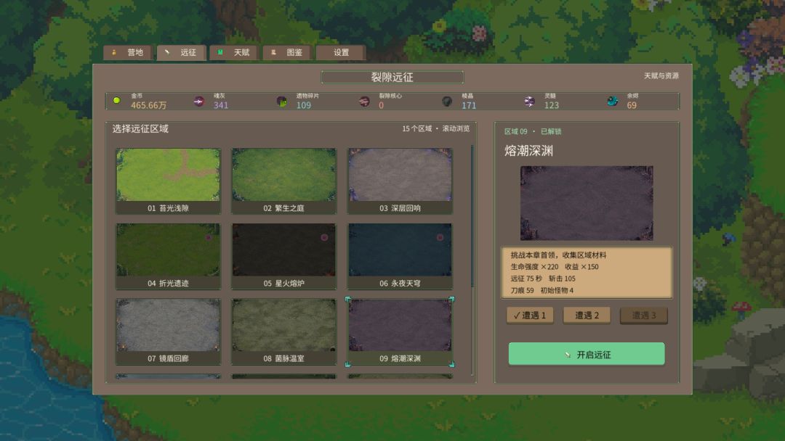785x441 pixels.
Task: Click the gold amount 465.66万
Action: [x=149, y=105]
